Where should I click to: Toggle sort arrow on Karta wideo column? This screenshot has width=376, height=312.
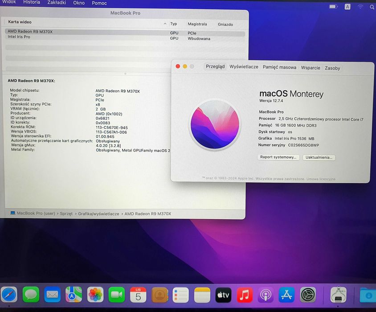[x=165, y=24]
